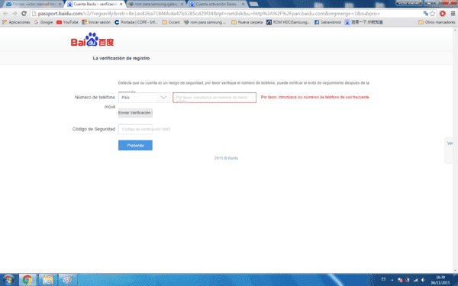Open the Windows Start menu
Image resolution: width=458 pixels, height=286 pixels.
pos(8,280)
